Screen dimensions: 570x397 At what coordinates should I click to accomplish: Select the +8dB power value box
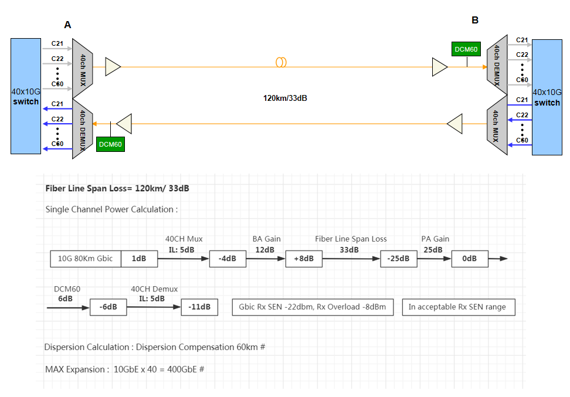click(x=303, y=259)
